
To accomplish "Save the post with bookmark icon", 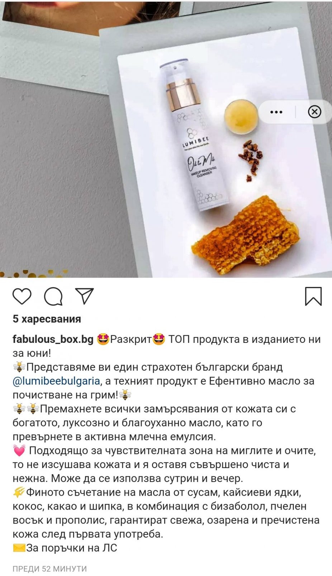I will click(313, 296).
